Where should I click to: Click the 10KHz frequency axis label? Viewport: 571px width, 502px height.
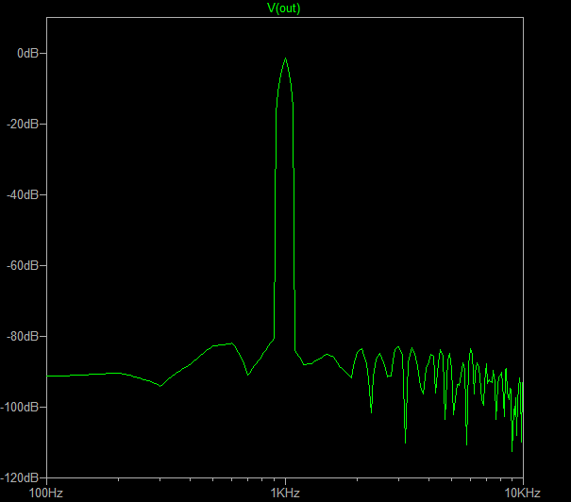523,493
